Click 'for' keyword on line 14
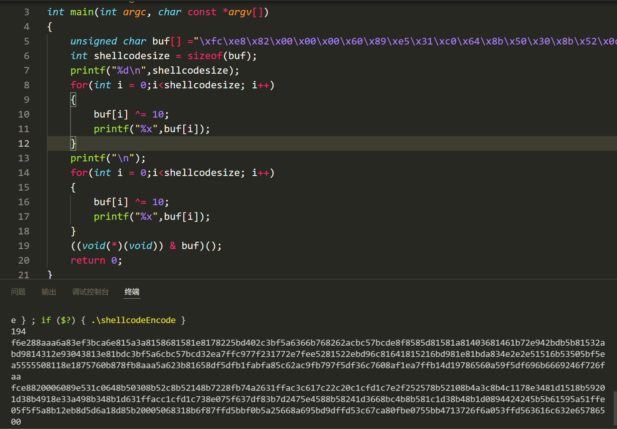Image resolution: width=617 pixels, height=429 pixels. [79, 173]
